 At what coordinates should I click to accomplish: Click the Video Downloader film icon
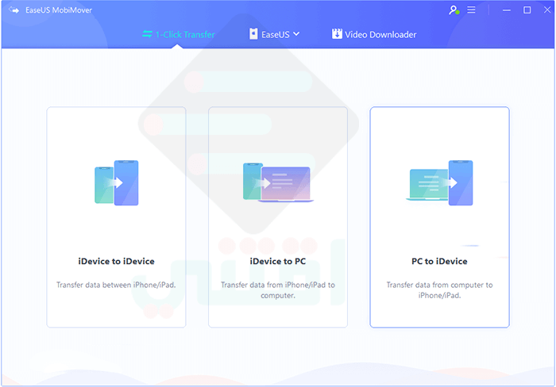click(x=337, y=34)
